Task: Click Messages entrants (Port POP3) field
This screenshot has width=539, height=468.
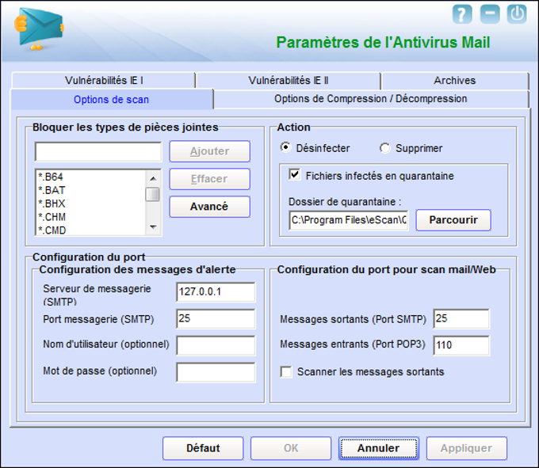Action: tap(461, 345)
